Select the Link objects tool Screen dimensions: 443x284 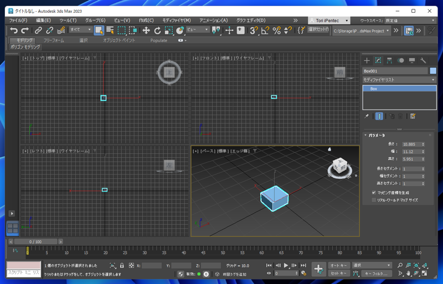pos(38,30)
